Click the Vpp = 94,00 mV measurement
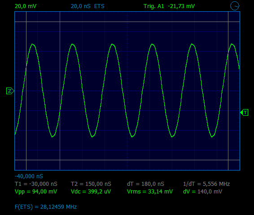The width and height of the screenshot is (254, 215). [36, 192]
